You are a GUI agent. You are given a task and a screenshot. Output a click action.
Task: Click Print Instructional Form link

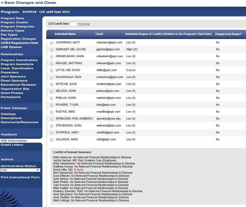20,178
